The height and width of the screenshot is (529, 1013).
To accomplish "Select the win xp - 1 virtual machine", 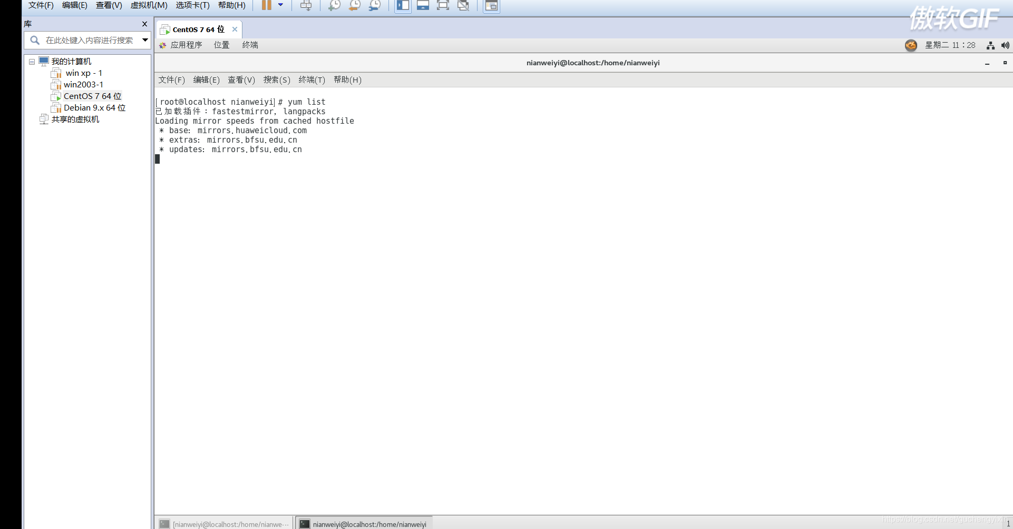I will coord(83,73).
